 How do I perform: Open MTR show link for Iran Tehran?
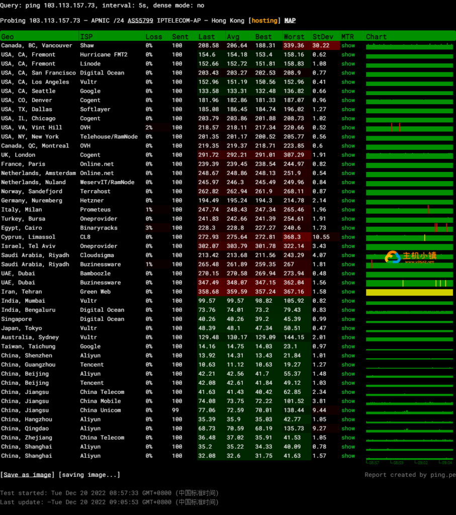click(x=348, y=292)
